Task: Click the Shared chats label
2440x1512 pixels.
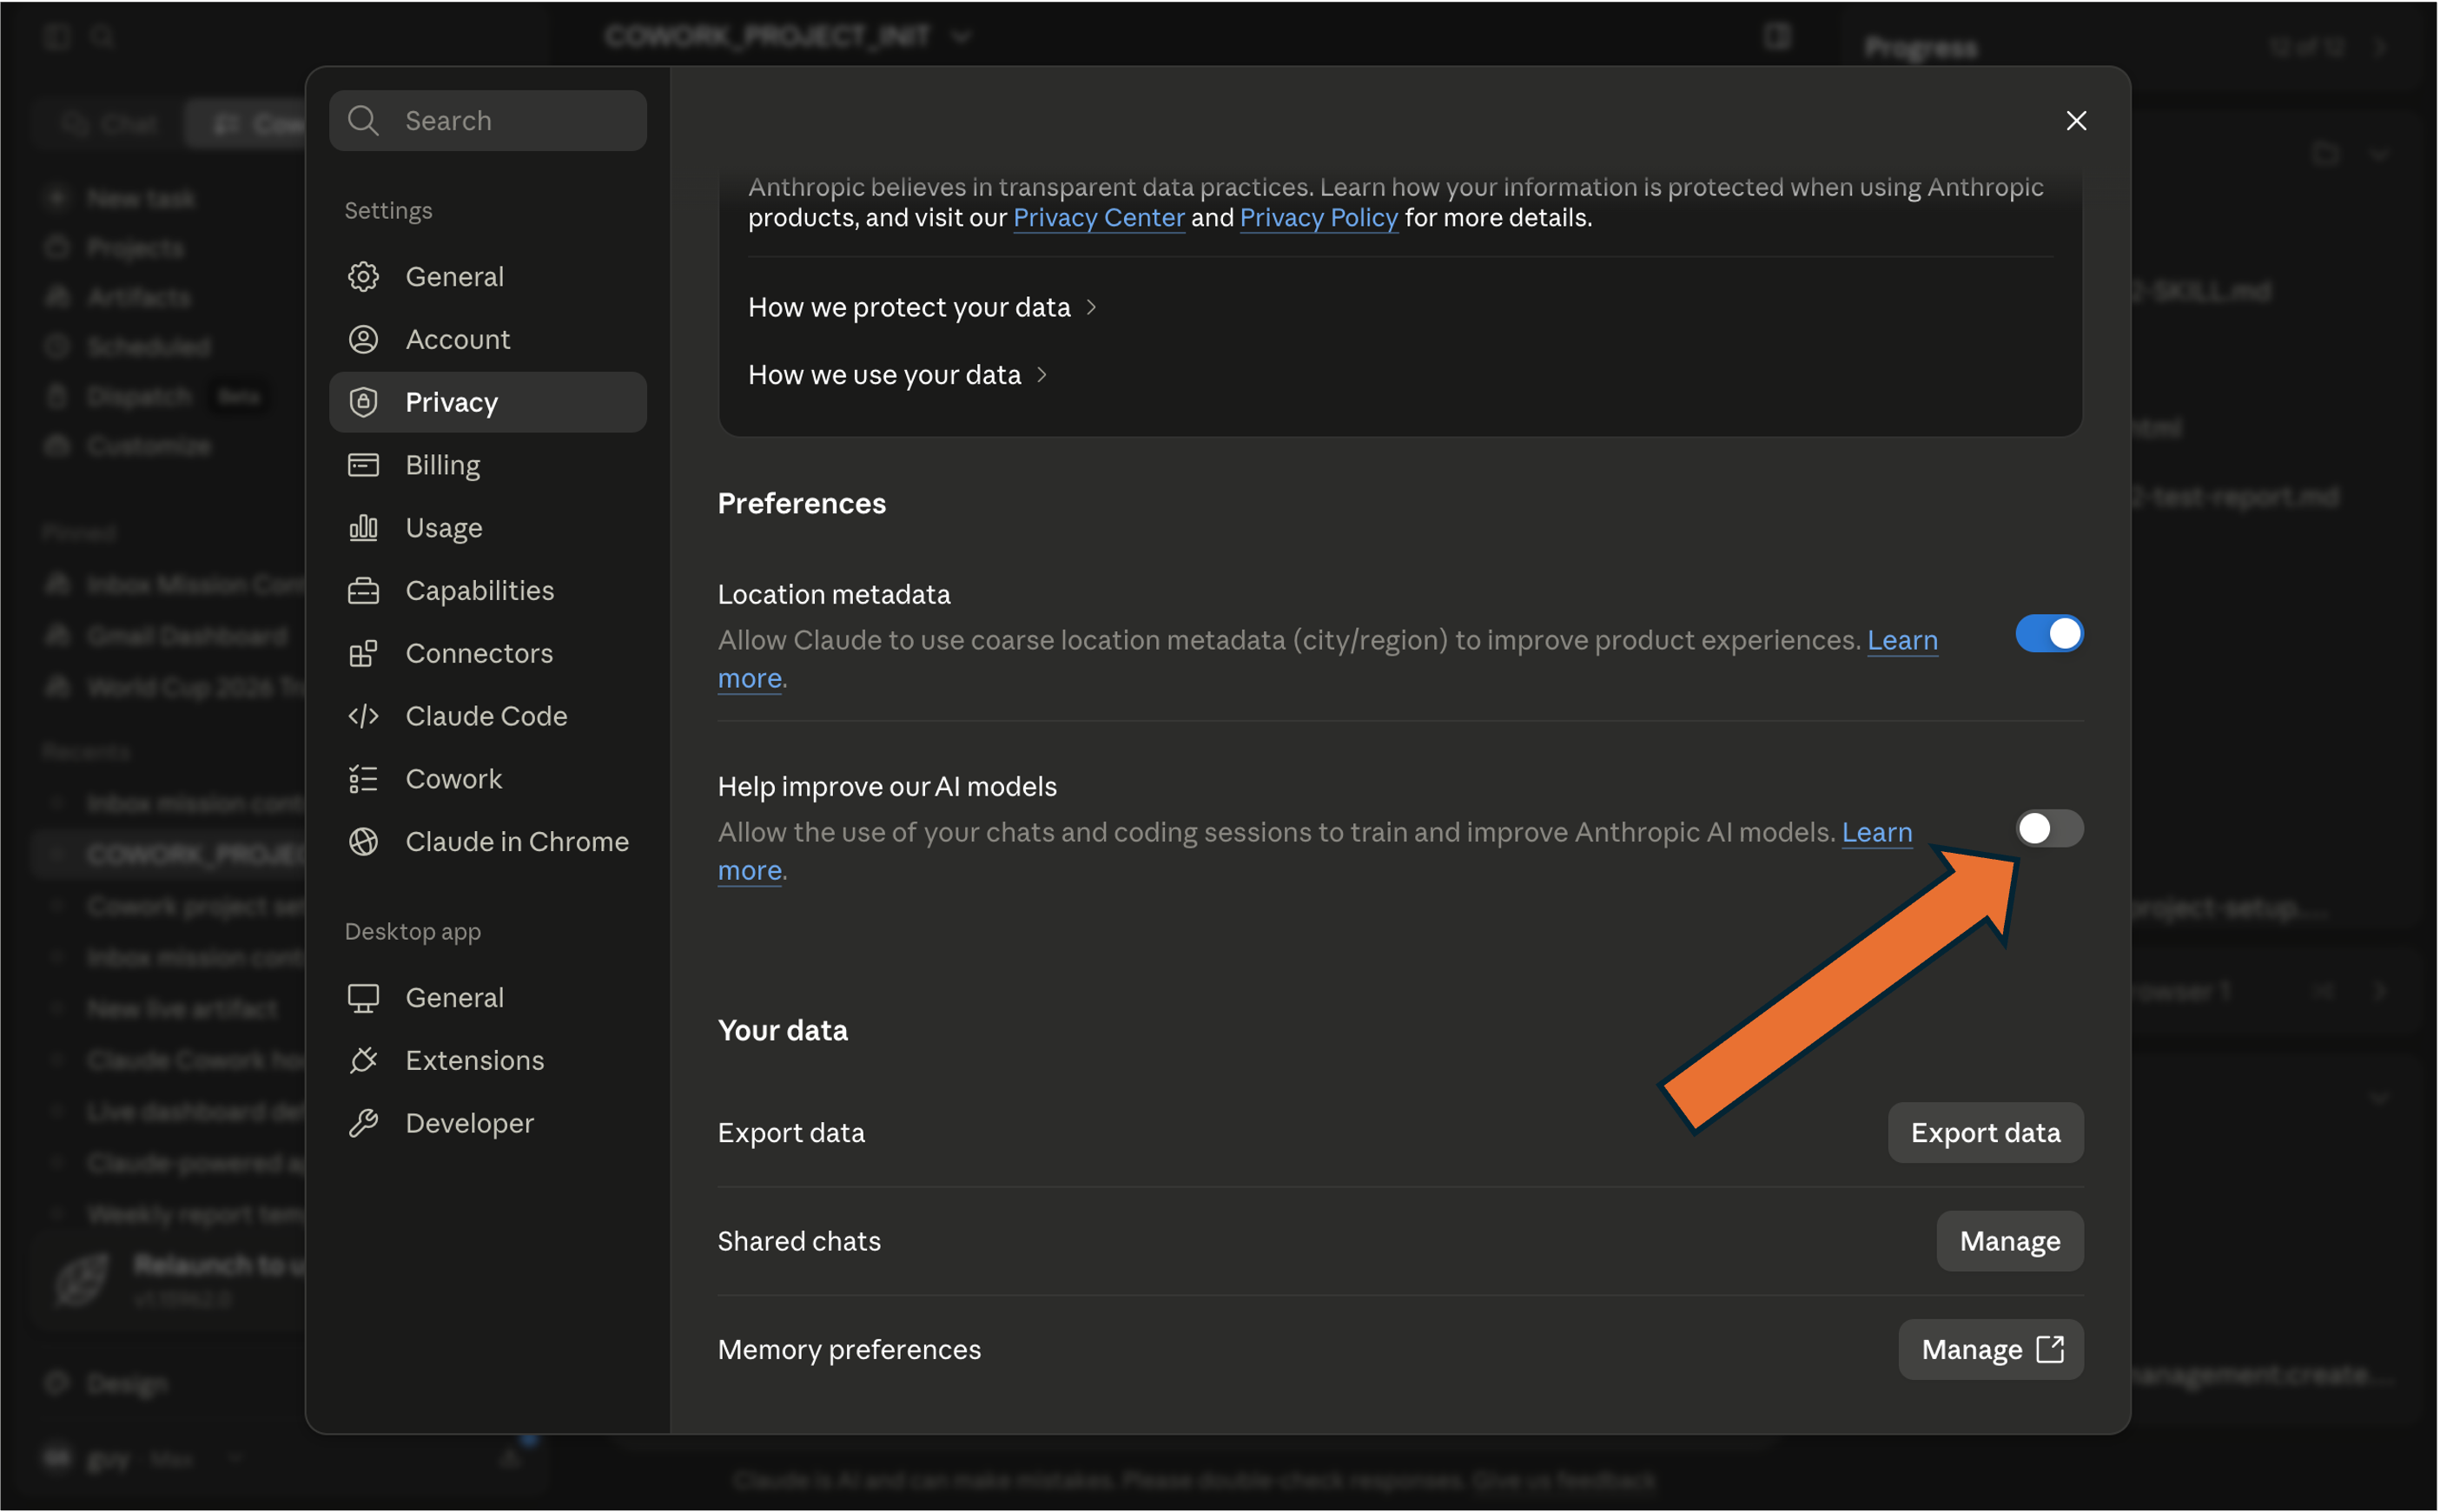Action: (x=799, y=1241)
